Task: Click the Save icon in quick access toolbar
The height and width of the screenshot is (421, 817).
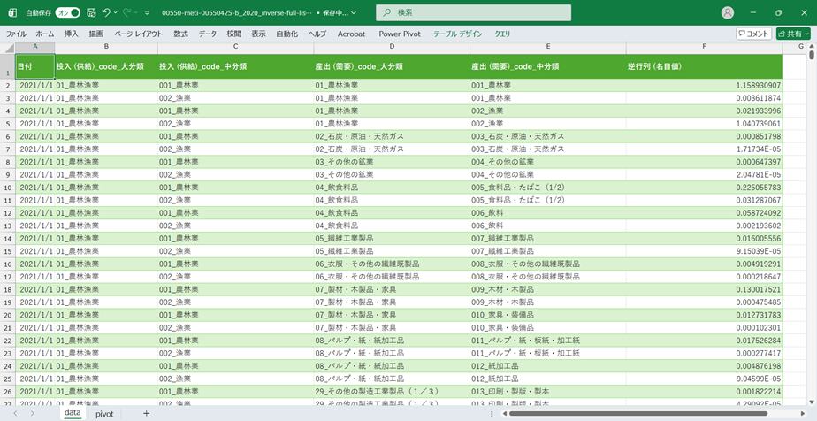Action: click(91, 13)
